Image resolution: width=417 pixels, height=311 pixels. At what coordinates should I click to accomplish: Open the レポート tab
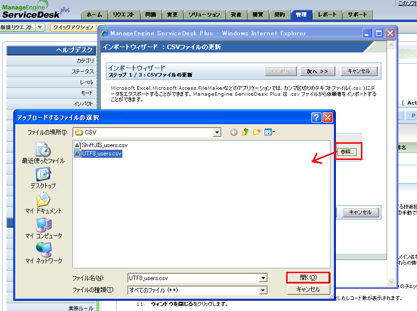point(327,15)
